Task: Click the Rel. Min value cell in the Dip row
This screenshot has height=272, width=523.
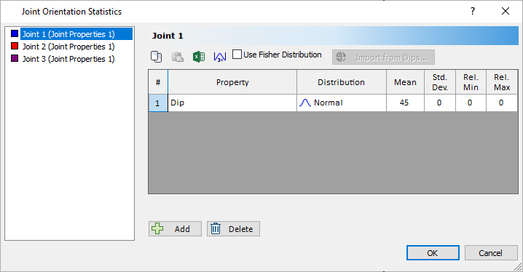Action: 471,103
